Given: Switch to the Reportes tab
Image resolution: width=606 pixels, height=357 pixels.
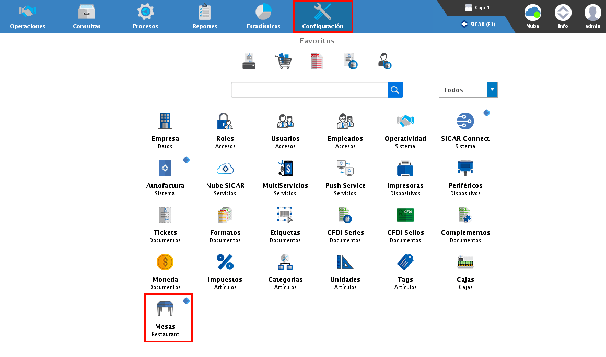Looking at the screenshot, I should coord(204,16).
